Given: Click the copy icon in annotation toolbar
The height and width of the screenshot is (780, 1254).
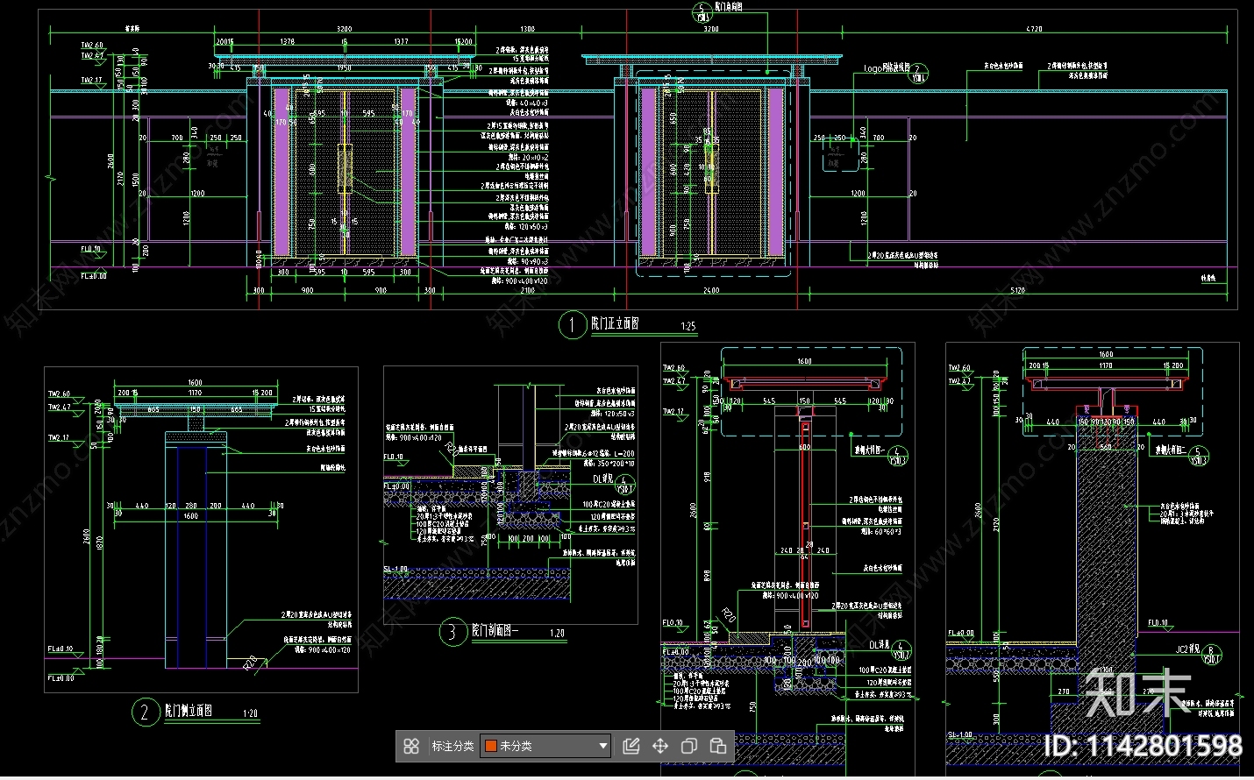Looking at the screenshot, I should point(689,746).
